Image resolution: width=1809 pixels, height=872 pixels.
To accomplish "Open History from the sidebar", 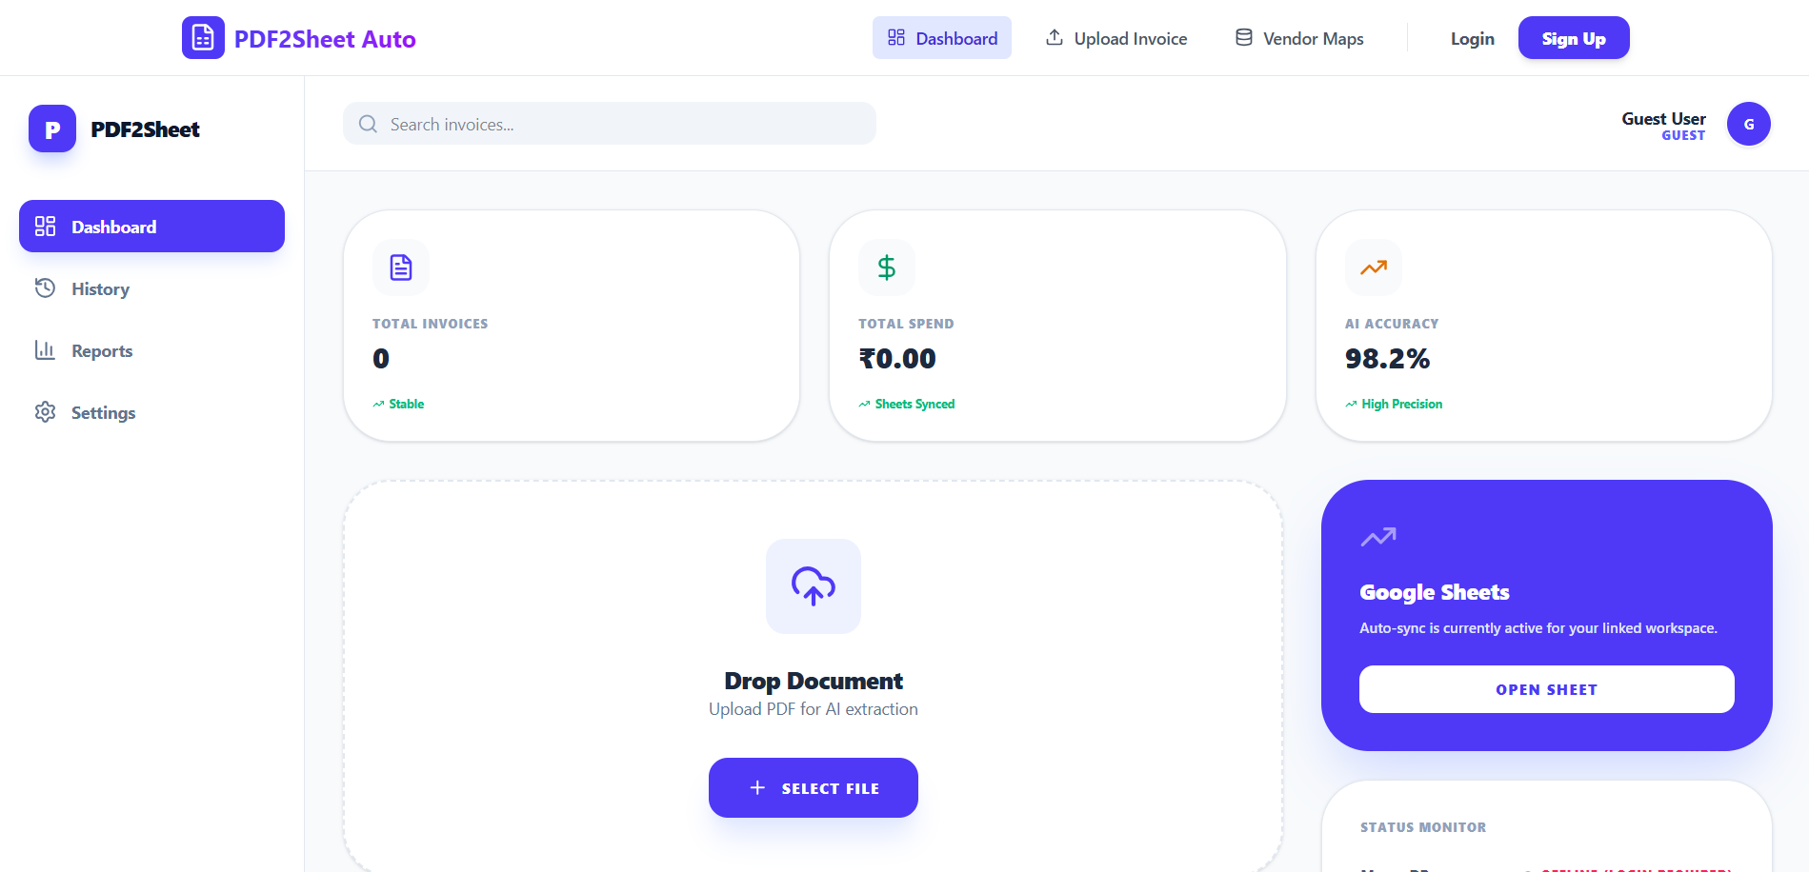I will coord(100,288).
